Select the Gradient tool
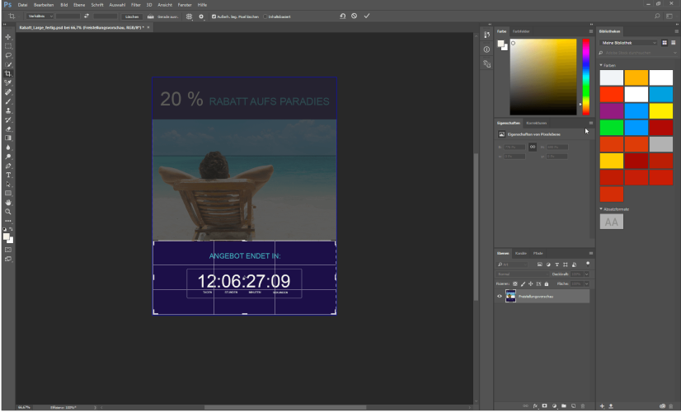Viewport: 681px width, 412px height. click(x=7, y=138)
